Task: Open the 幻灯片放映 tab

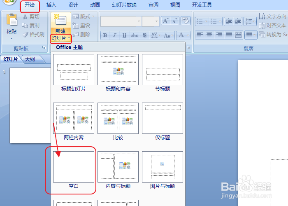Action: click(124, 5)
